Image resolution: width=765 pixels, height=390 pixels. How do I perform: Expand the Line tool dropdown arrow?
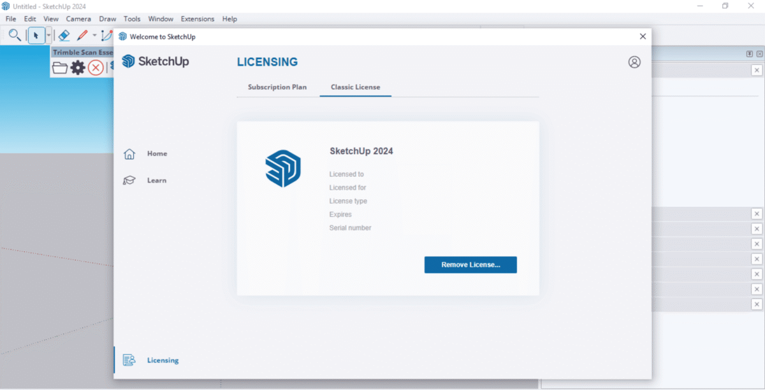pyautogui.click(x=94, y=36)
